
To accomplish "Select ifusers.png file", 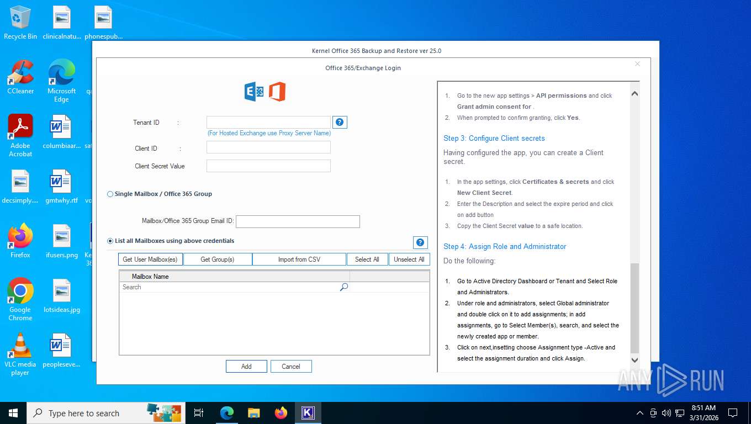I will pos(61,241).
